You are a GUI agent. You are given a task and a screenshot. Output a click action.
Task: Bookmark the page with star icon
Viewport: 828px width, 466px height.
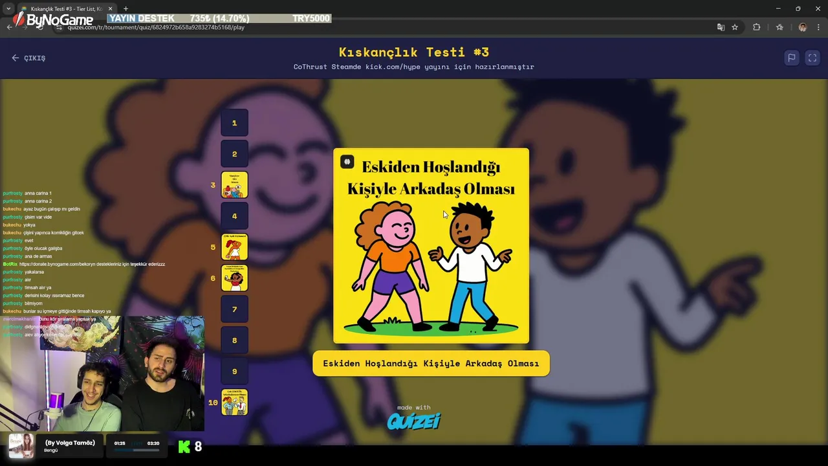coord(735,27)
